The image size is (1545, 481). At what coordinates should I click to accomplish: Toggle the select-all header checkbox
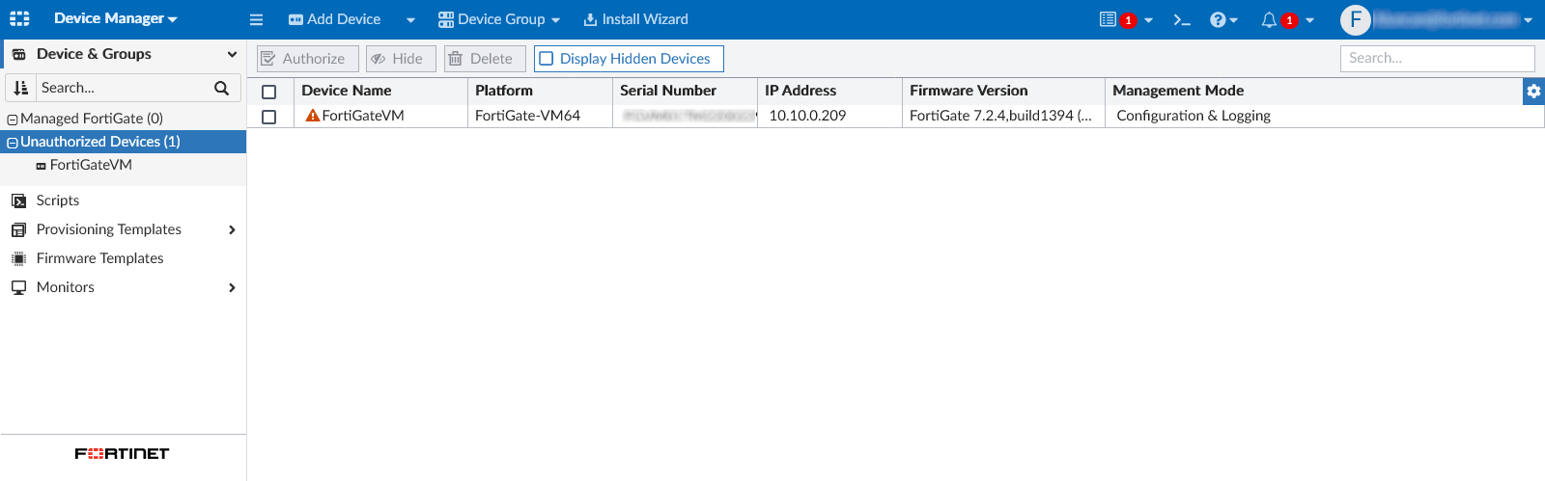pyautogui.click(x=269, y=92)
